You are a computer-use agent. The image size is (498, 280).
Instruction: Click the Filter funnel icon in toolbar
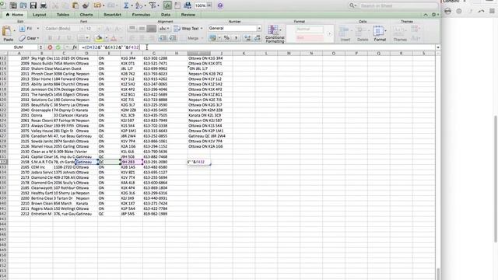point(153,5)
